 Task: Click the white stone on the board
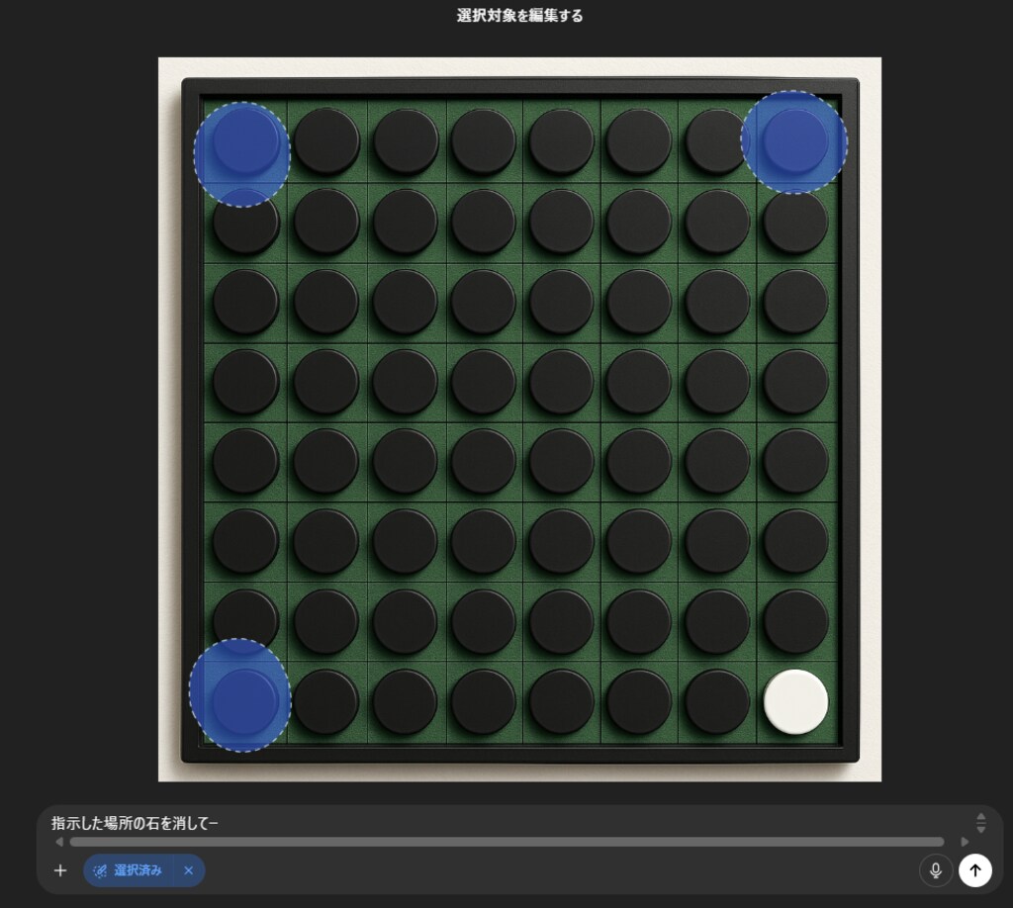tap(795, 701)
